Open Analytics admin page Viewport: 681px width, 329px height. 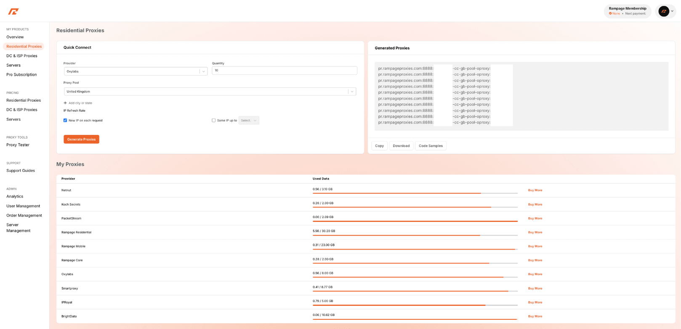coord(15,196)
